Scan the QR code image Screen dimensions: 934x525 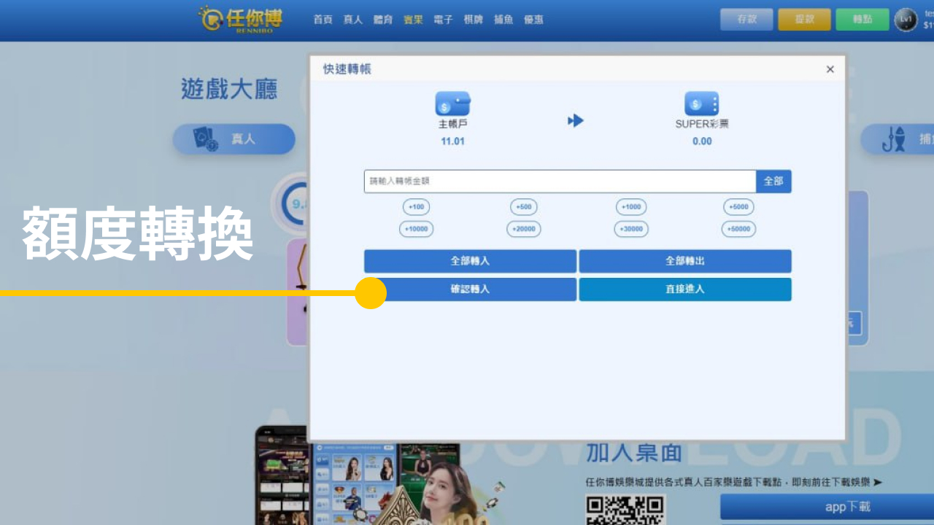(625, 510)
